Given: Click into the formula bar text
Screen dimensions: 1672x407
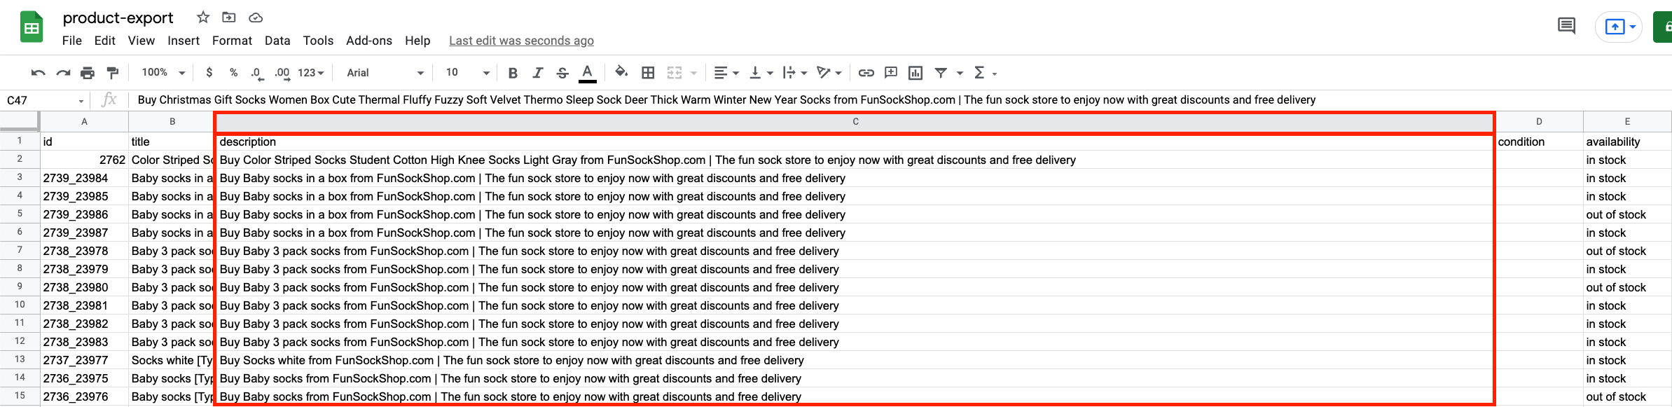Looking at the screenshot, I should (726, 100).
